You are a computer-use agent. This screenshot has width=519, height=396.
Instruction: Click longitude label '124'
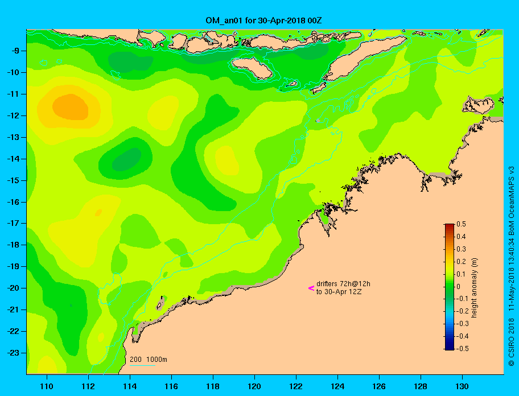point(337,386)
